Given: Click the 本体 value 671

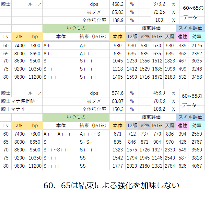Looking at the screenshot, I should 118,134.
